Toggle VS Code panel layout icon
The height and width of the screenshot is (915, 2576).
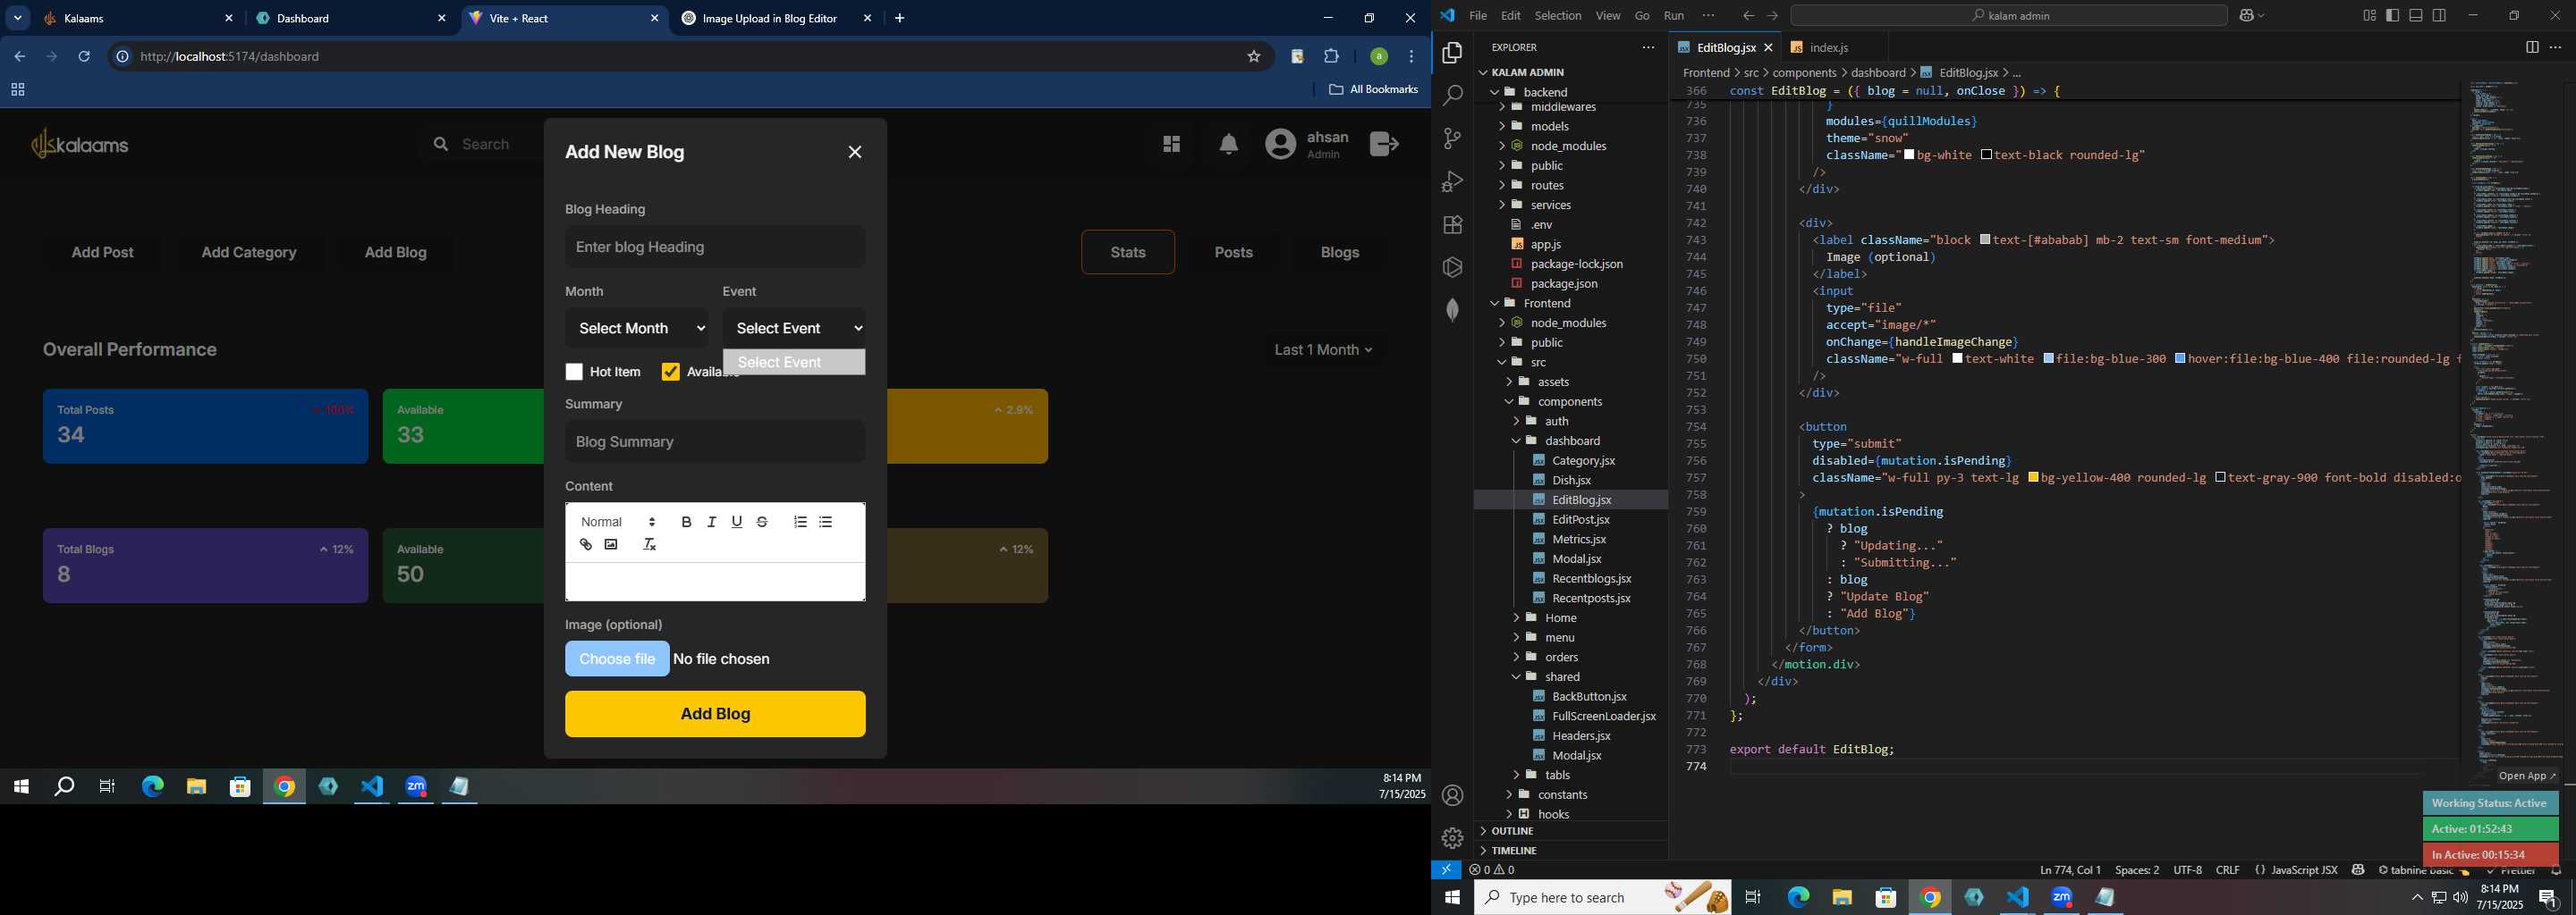pos(2416,15)
